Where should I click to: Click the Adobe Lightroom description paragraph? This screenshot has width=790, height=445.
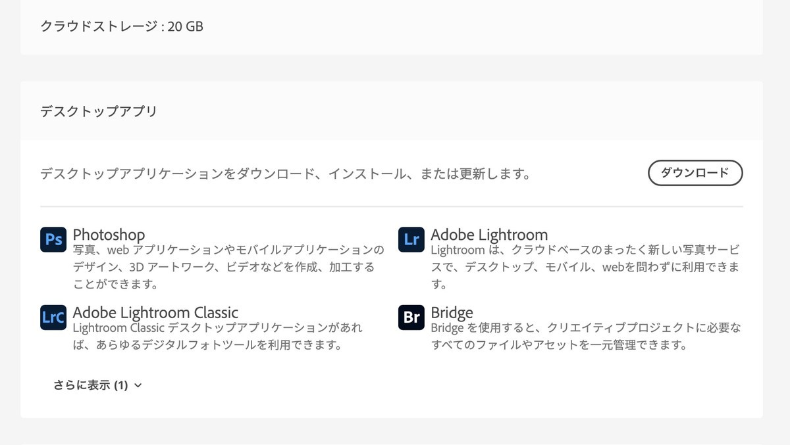(x=585, y=268)
